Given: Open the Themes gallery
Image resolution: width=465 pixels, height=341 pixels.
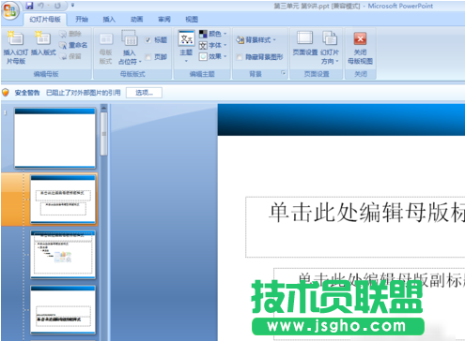Looking at the screenshot, I should (x=186, y=46).
